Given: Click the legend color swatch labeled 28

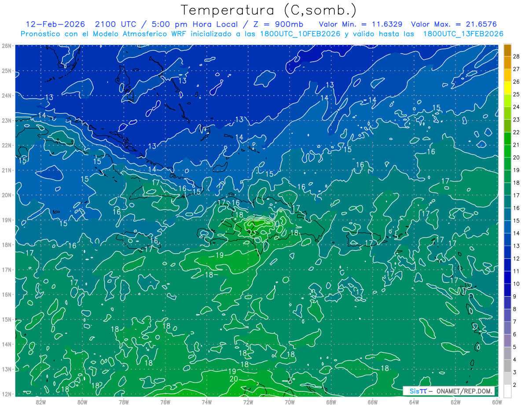Looking at the screenshot, I should pos(507,51).
